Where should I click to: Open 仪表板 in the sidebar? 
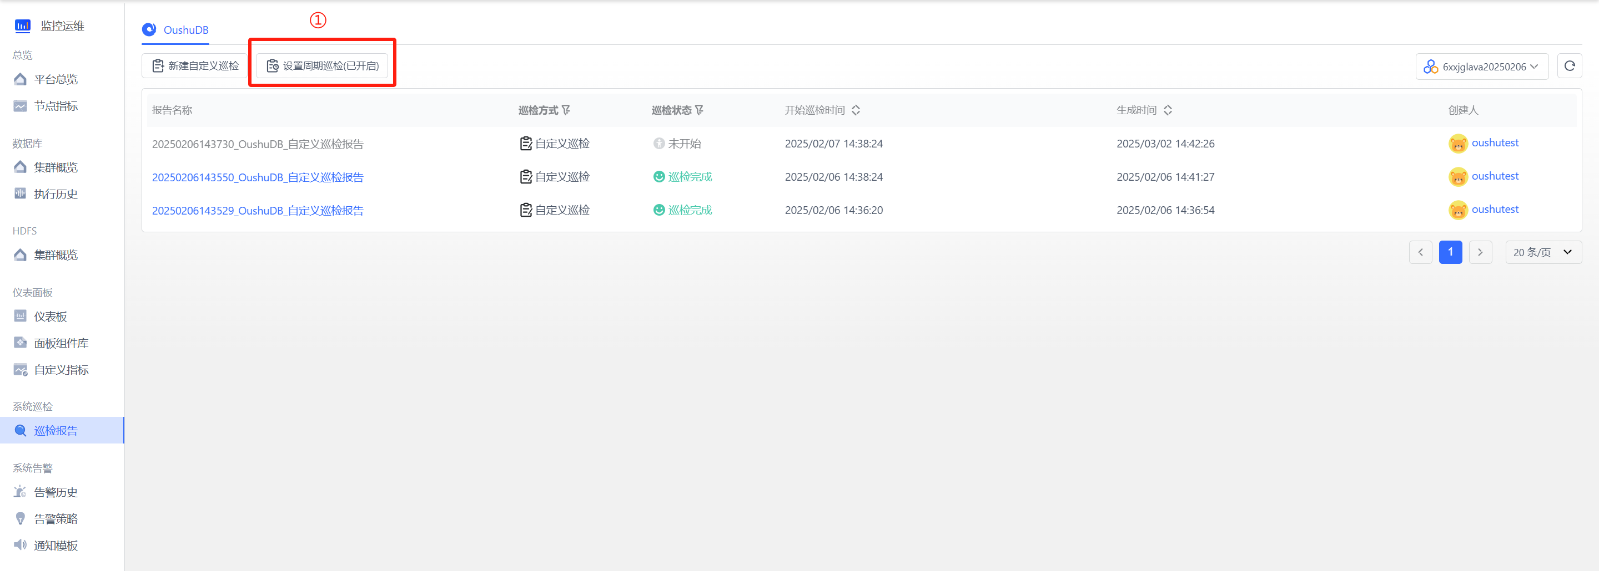point(49,317)
